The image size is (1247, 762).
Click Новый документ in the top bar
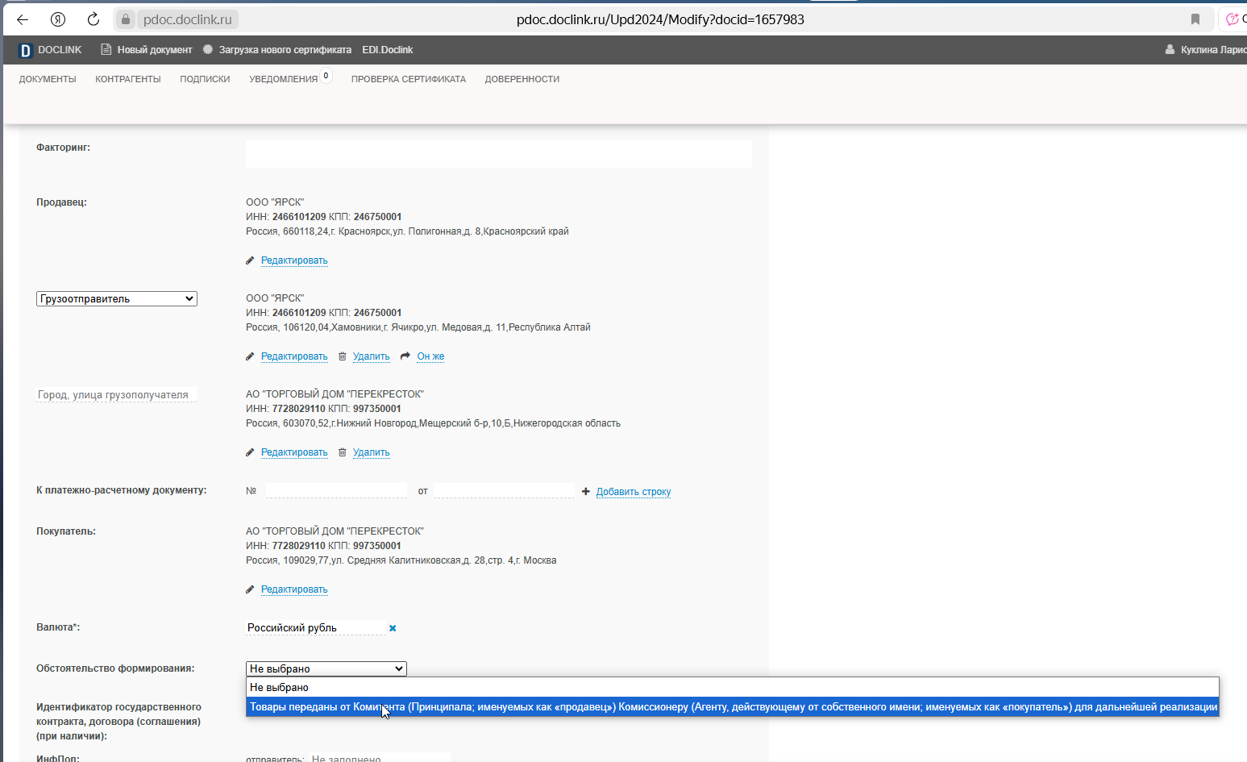155,50
